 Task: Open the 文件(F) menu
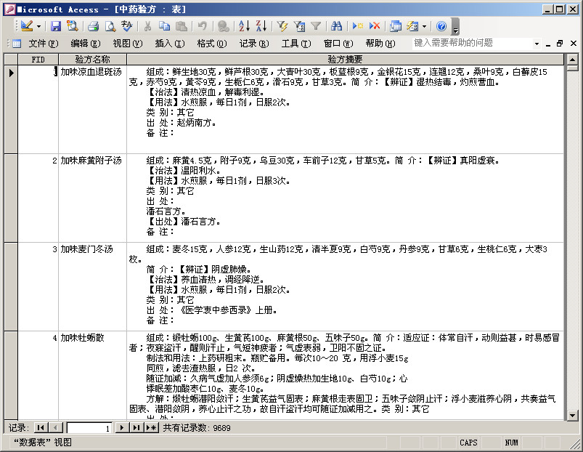pos(44,44)
